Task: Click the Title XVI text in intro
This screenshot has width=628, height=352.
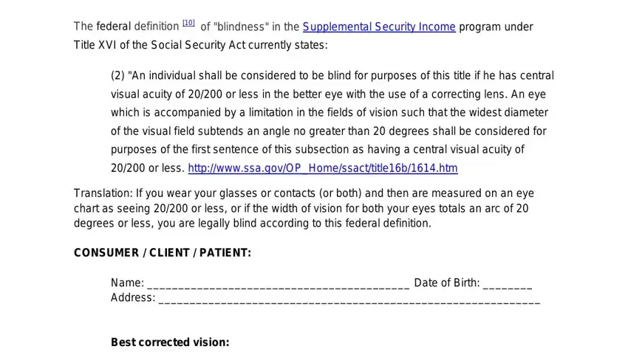Action: click(95, 45)
